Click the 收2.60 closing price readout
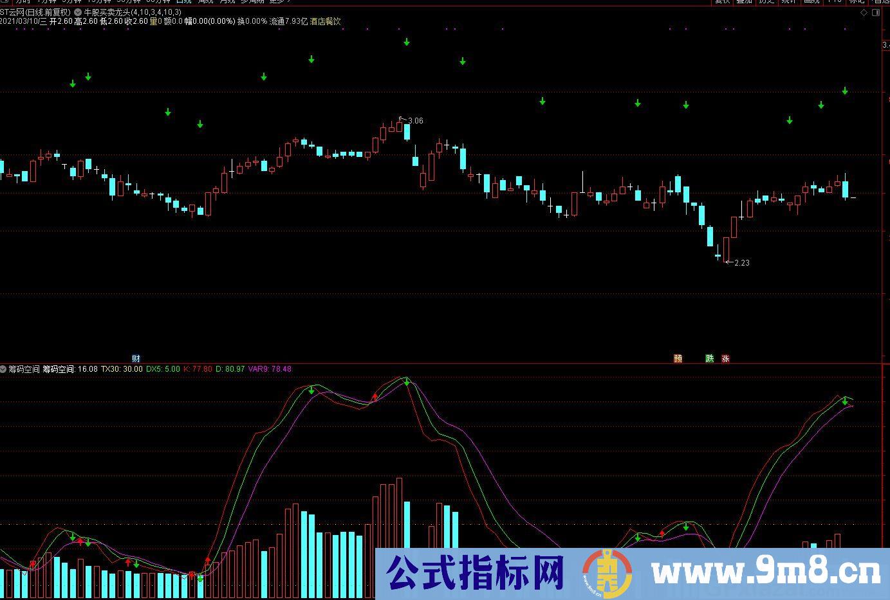Screen dimensions: 890x600 pyautogui.click(x=136, y=21)
